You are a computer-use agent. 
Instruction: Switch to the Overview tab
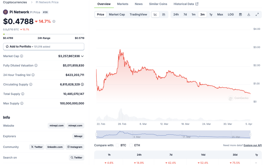[x=104, y=4]
